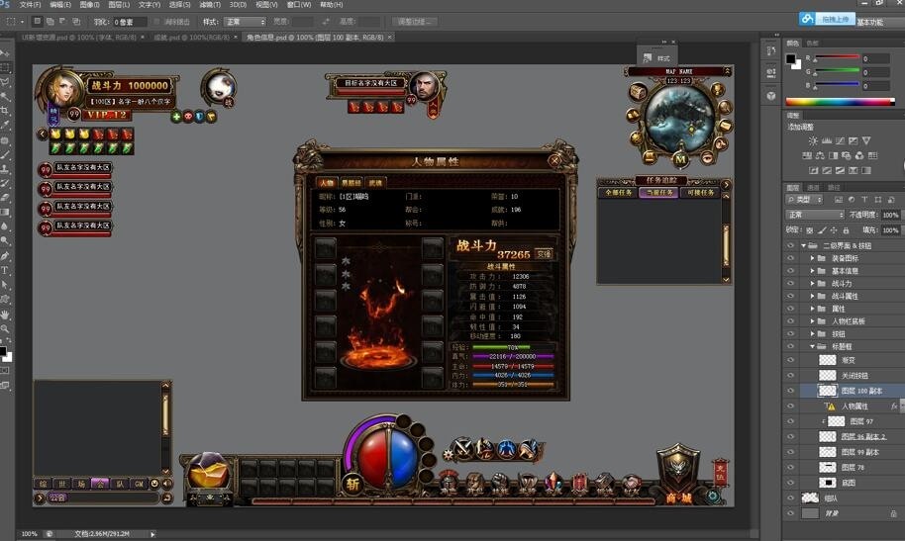
Task: Click the 可接任务 quest tab button
Action: click(701, 193)
